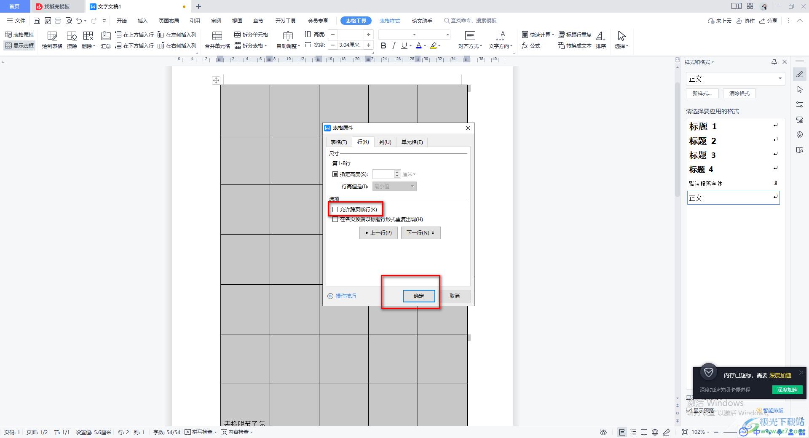This screenshot has height=438, width=809.
Task: Click convert to text (转换成文本)
Action: (575, 45)
